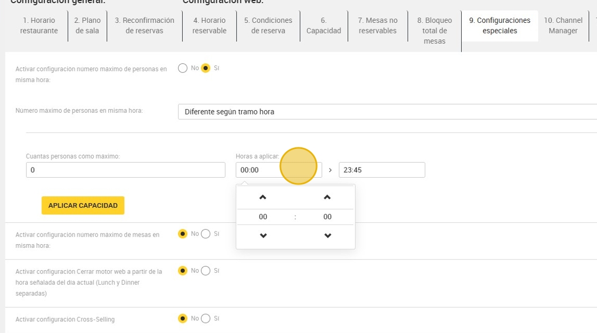Click the APLICAR CAPACIDAD button

coord(83,205)
